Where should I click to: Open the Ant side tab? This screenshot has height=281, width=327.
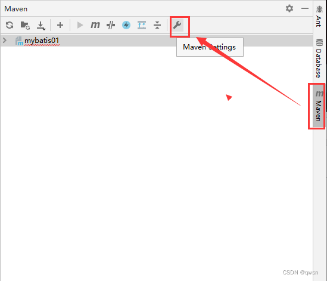tap(319, 17)
